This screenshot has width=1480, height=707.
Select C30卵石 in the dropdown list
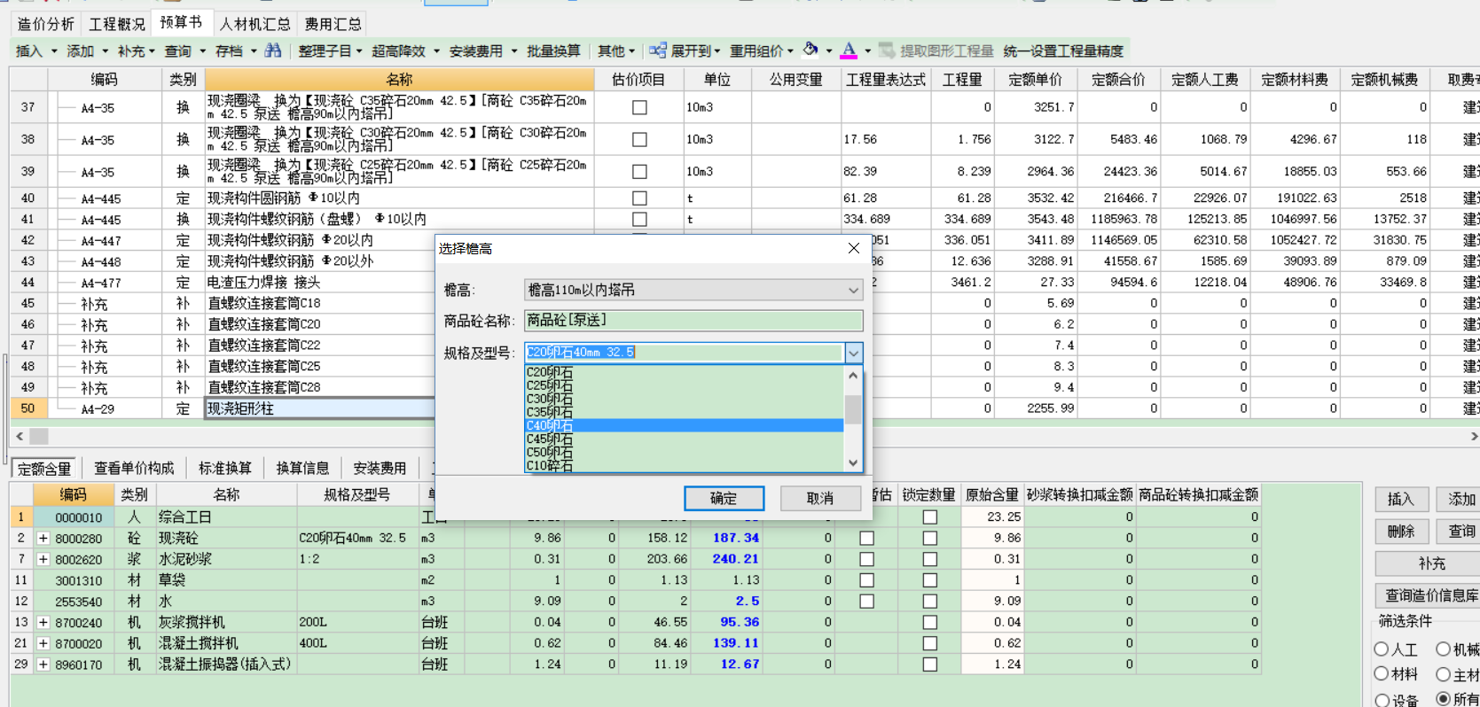[x=684, y=399]
